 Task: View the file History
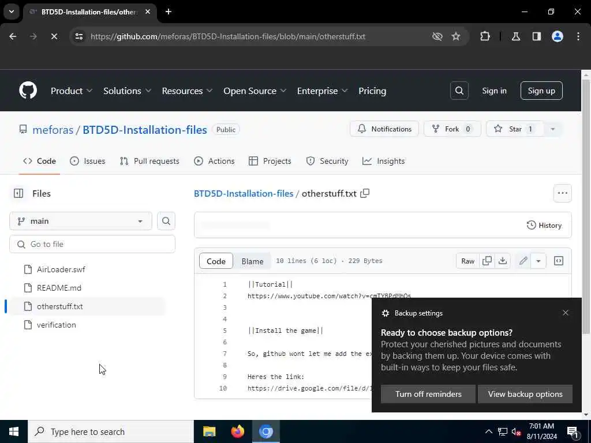coord(544,226)
